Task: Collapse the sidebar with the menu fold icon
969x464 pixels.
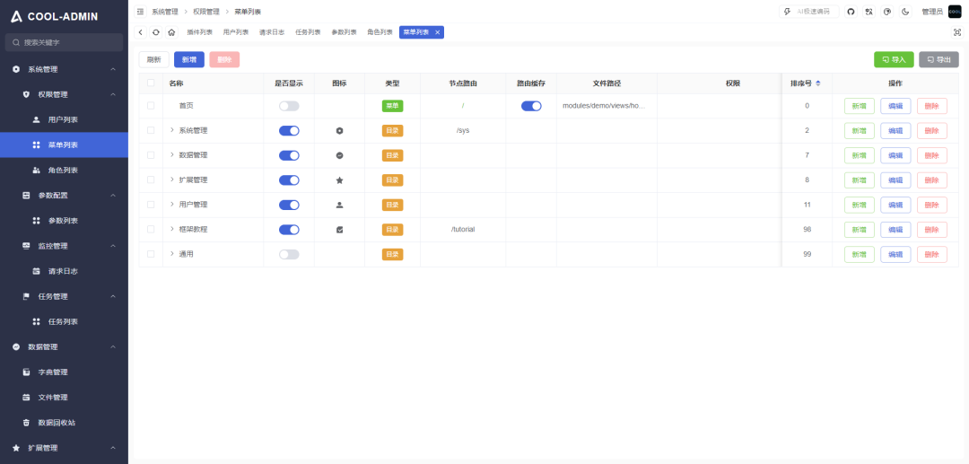Action: coord(141,12)
